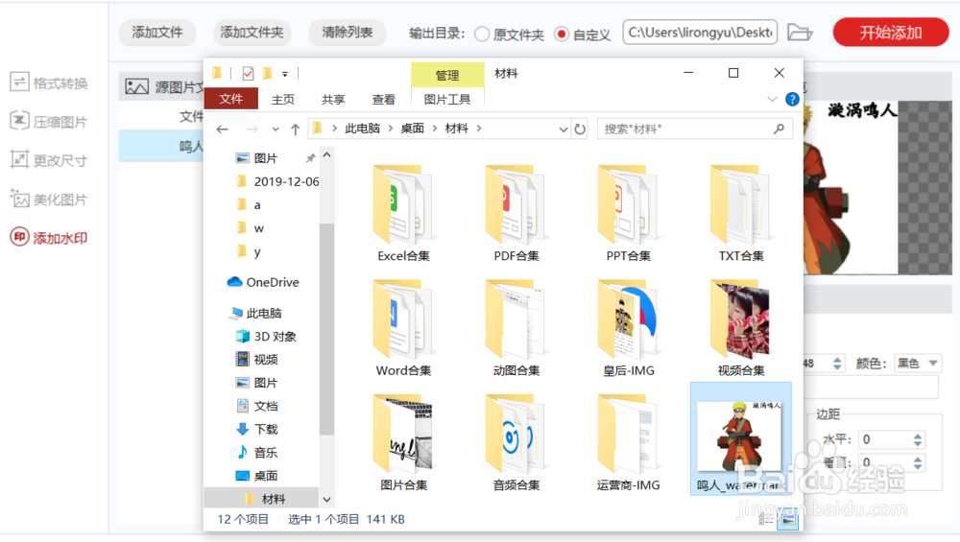The height and width of the screenshot is (542, 960).
Task: Expand the 材料 breadcrumb arrow
Action: [479, 129]
